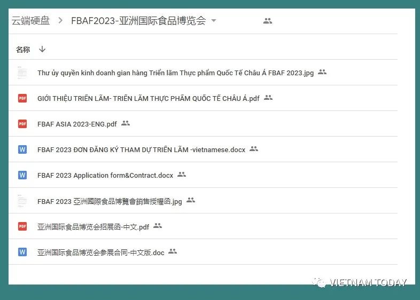Select FBAF 2023 Application form&Contract.docx
This screenshot has height=300, width=420.
(105, 175)
